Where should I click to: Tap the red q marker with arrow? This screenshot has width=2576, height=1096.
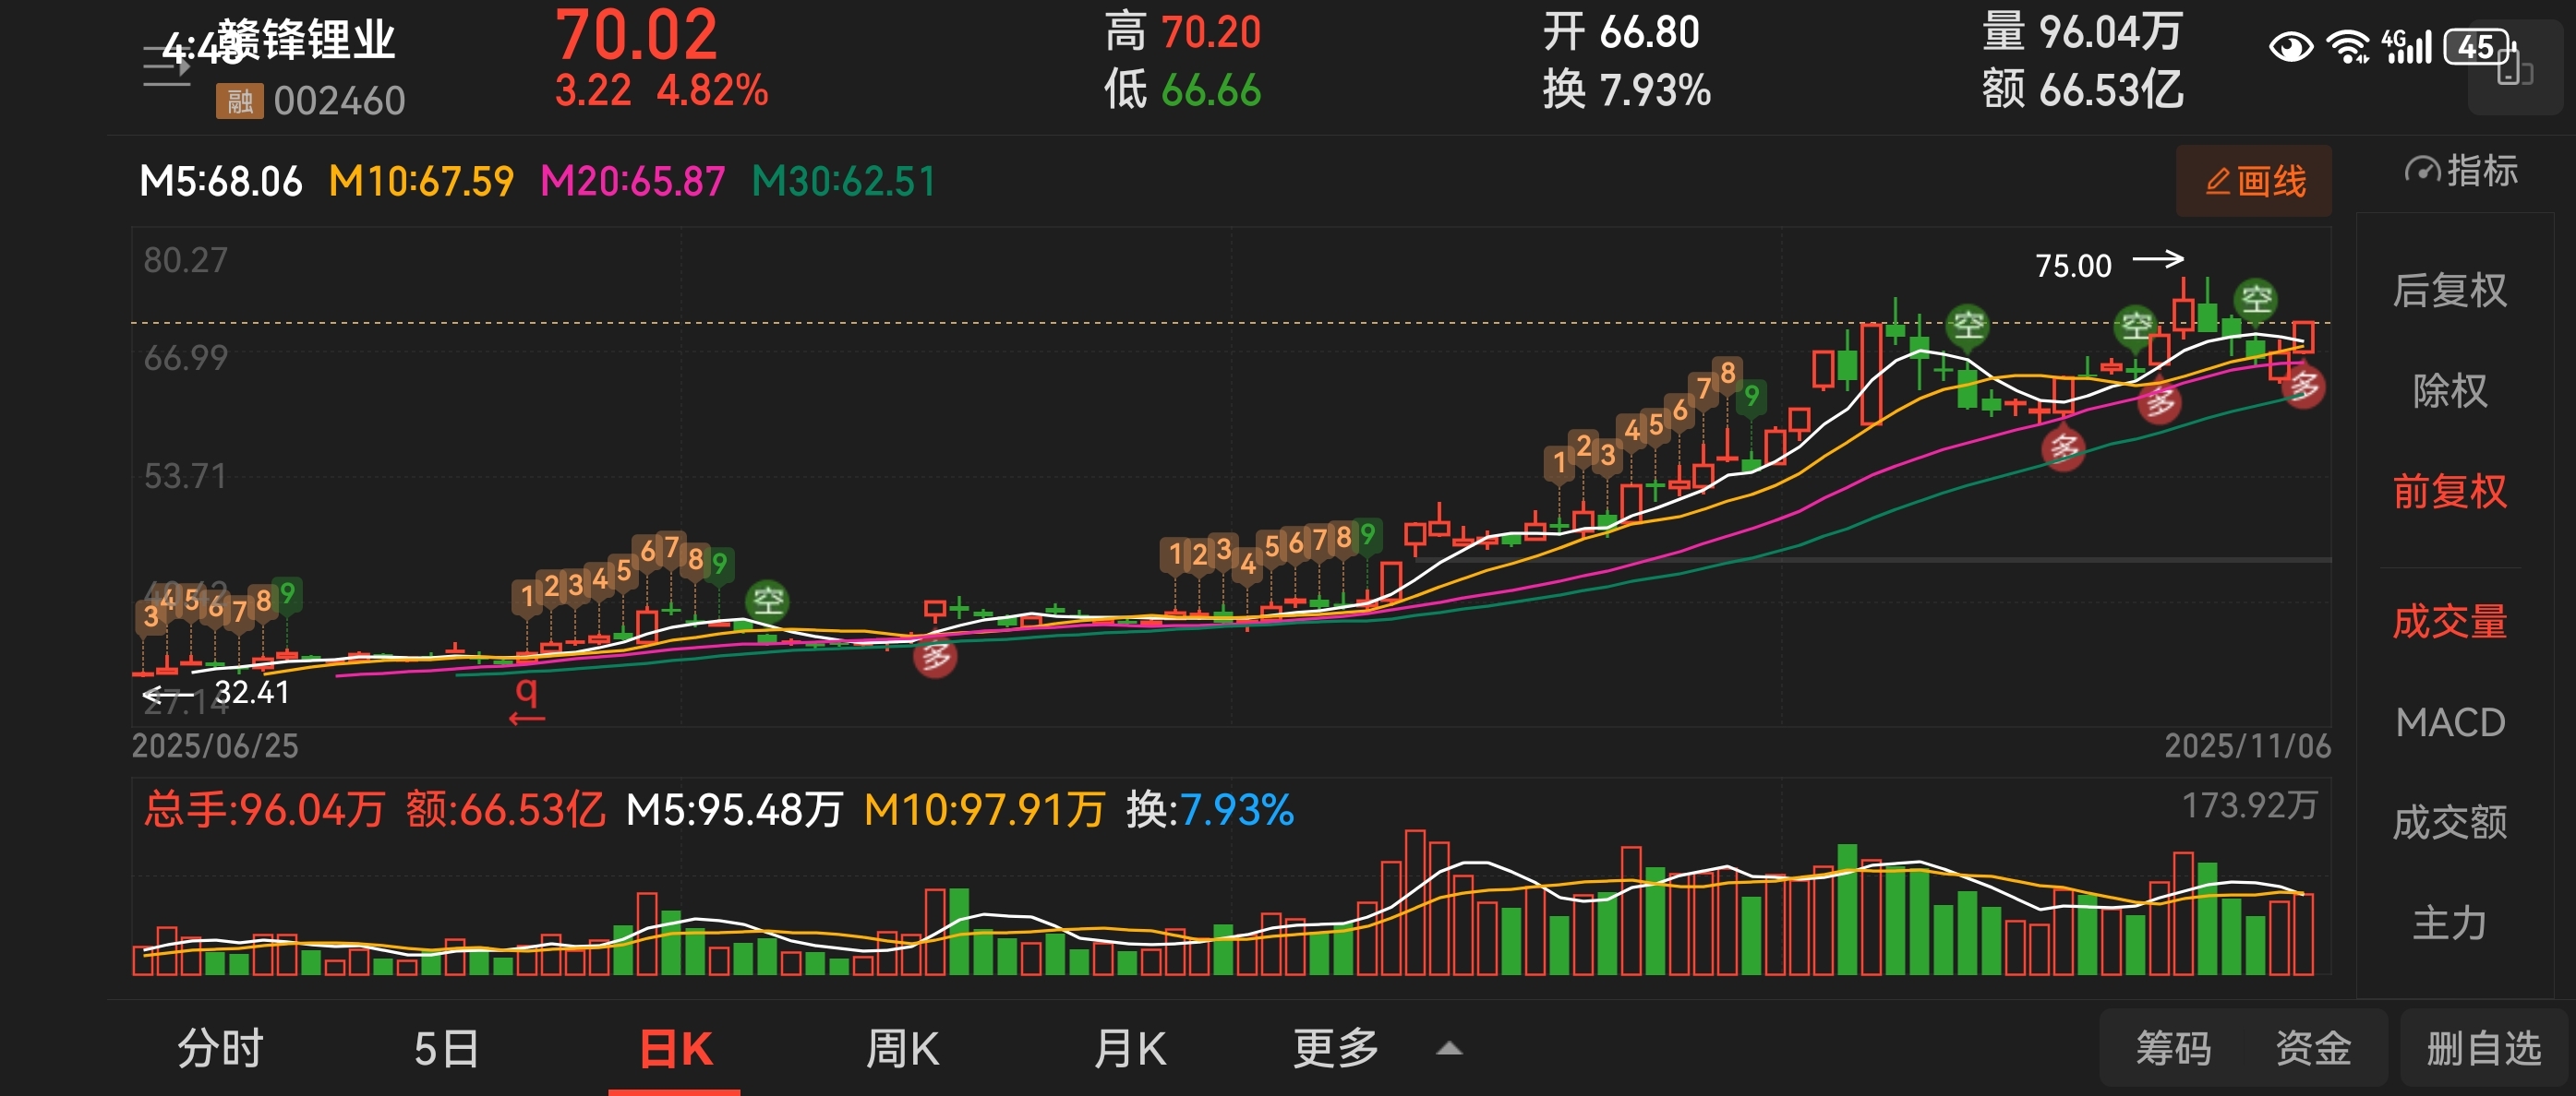[526, 698]
